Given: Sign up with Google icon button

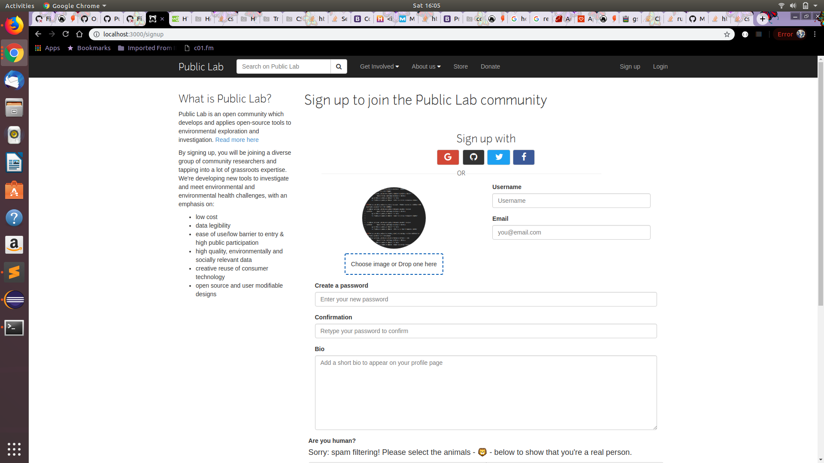Looking at the screenshot, I should (x=448, y=157).
